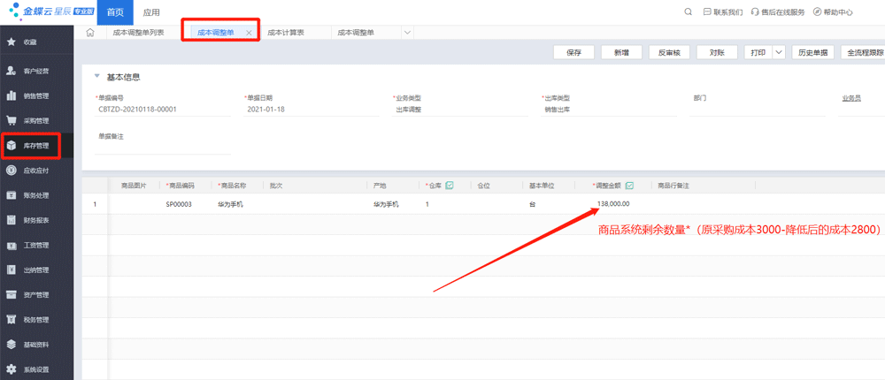885x380 pixels.
Task: Switch to the 成本计算表 tab
Action: coord(285,33)
